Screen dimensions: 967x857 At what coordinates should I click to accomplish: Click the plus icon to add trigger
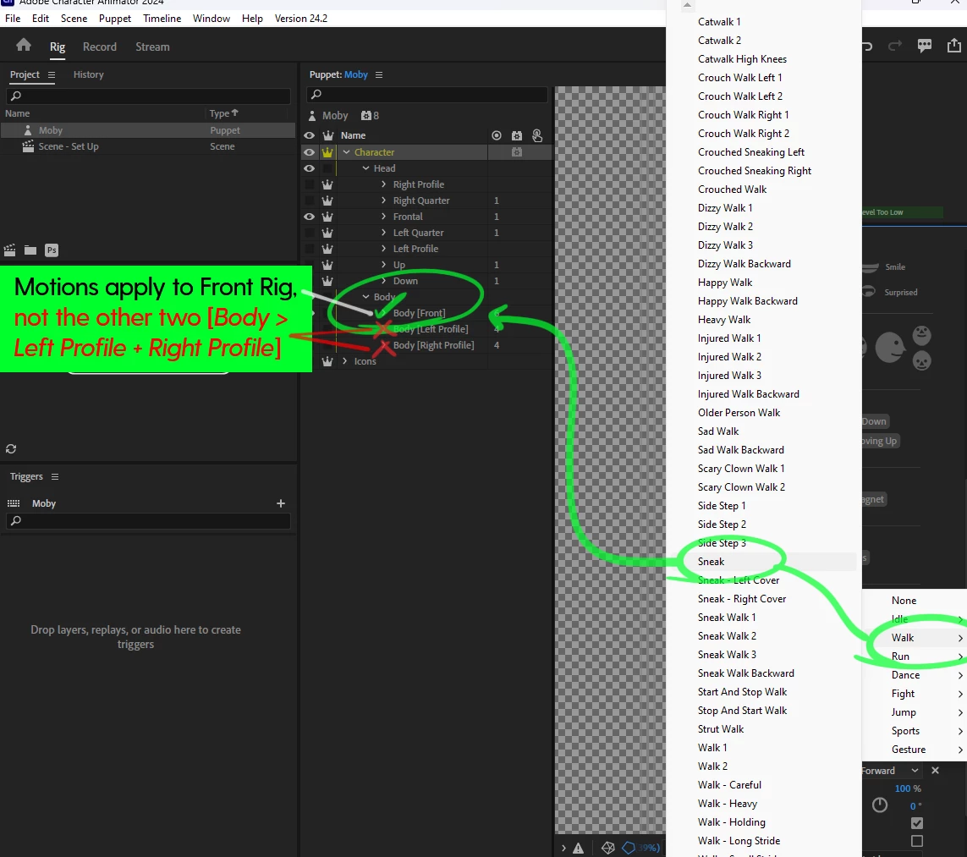(281, 503)
